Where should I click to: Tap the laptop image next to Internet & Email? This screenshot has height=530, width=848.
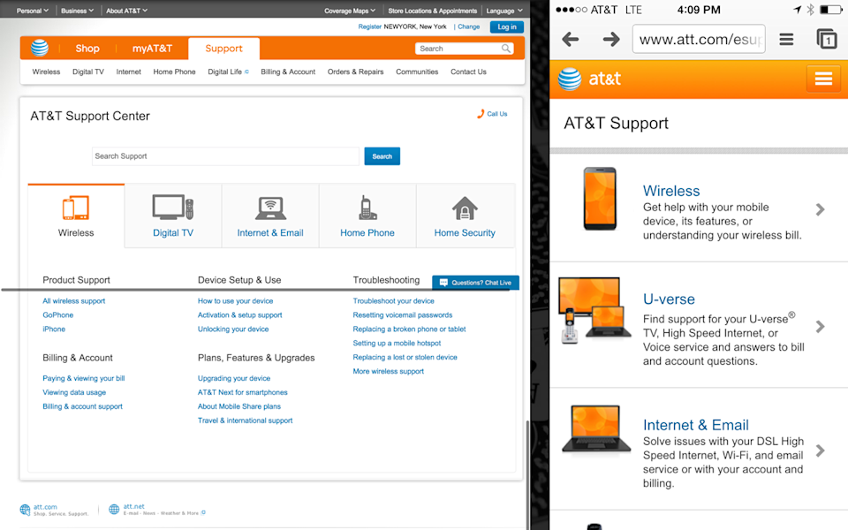click(596, 429)
